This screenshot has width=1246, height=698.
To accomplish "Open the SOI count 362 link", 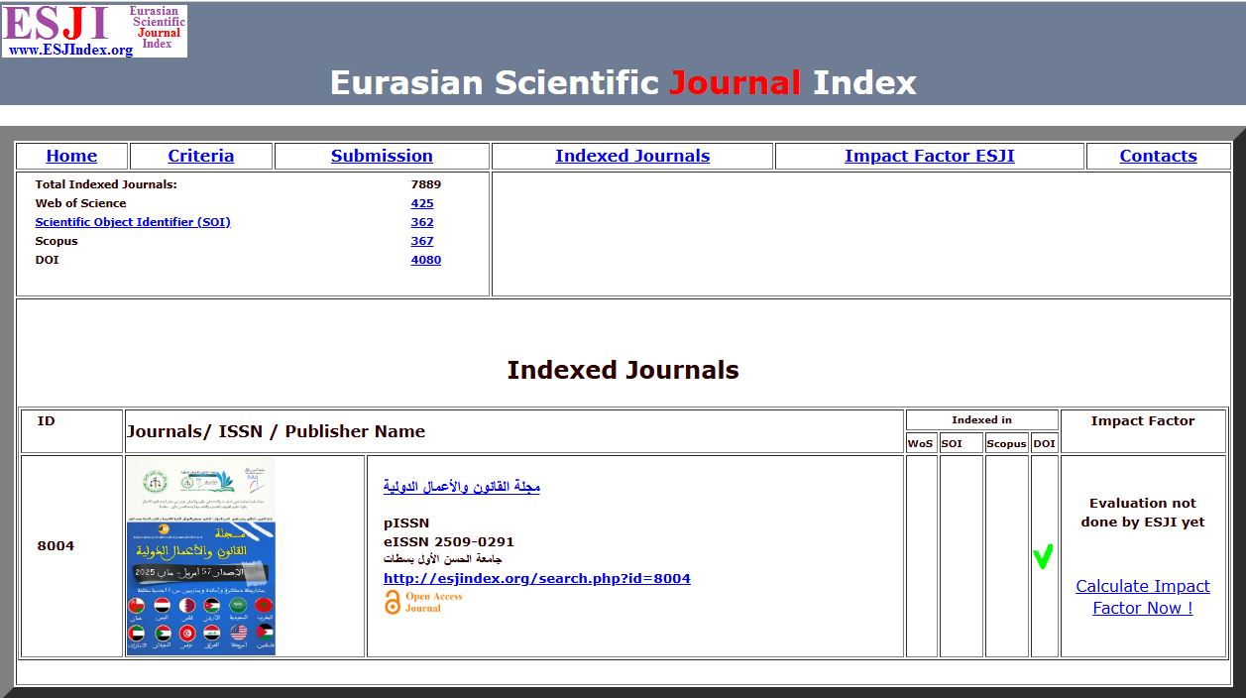I will [422, 222].
